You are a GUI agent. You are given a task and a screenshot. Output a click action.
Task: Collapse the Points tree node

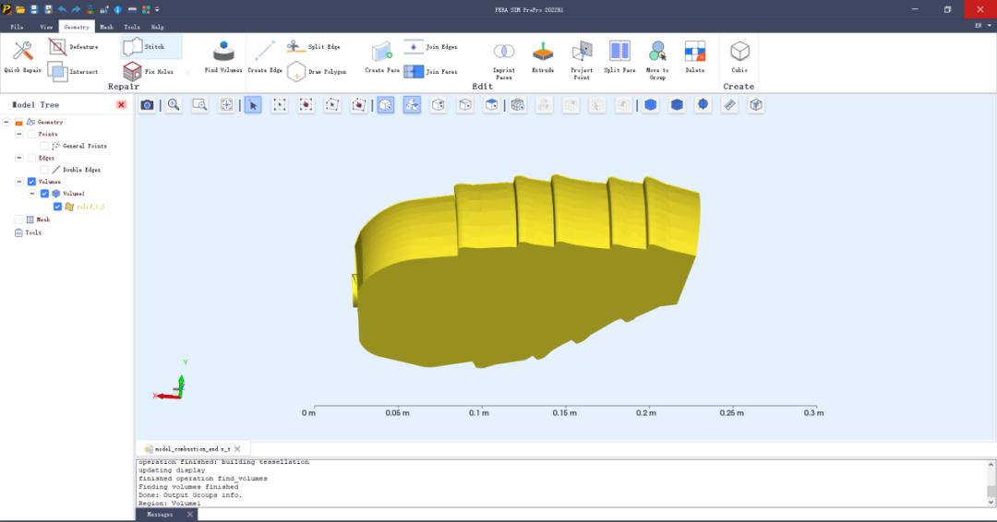click(x=19, y=134)
